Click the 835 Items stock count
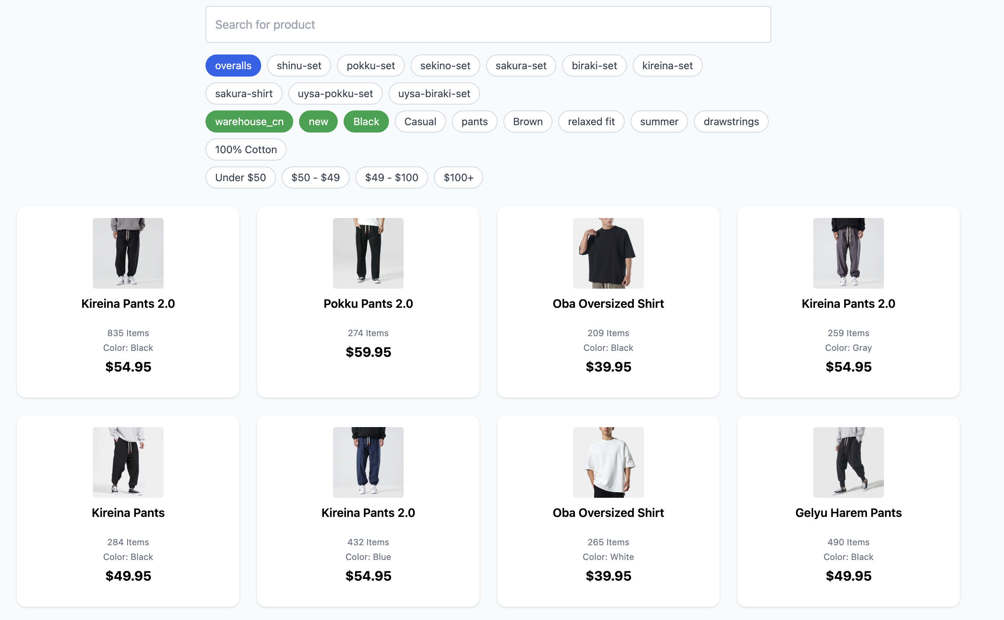 [x=128, y=333]
